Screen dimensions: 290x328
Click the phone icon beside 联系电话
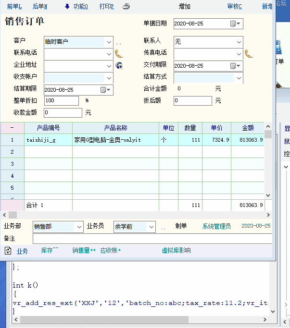coord(119,53)
